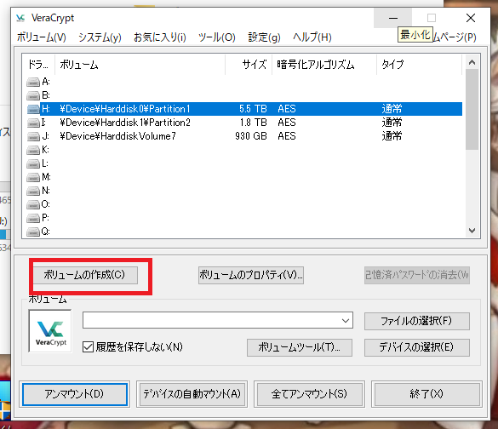This screenshot has width=498, height=429.
Task: Click the ボリュームのプロパティ(V)... button
Action: click(251, 275)
